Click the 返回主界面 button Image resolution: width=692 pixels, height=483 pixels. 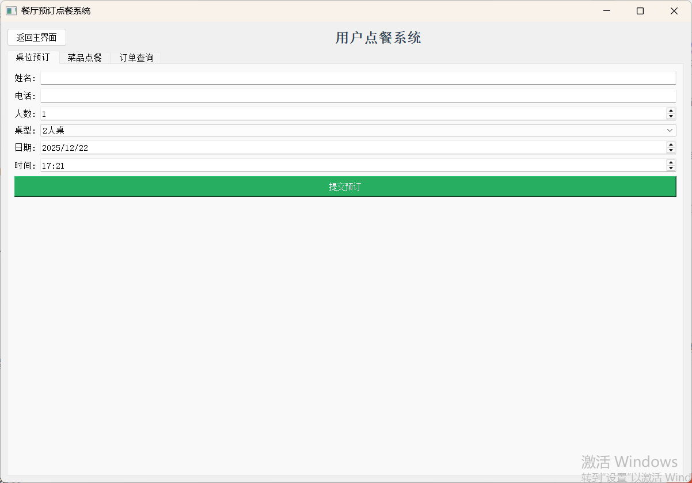(x=36, y=37)
